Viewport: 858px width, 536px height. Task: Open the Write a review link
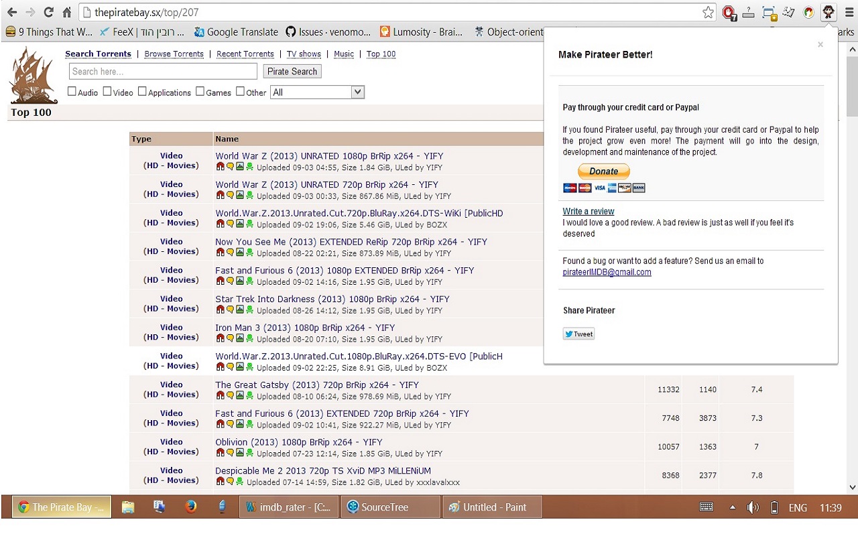[589, 211]
